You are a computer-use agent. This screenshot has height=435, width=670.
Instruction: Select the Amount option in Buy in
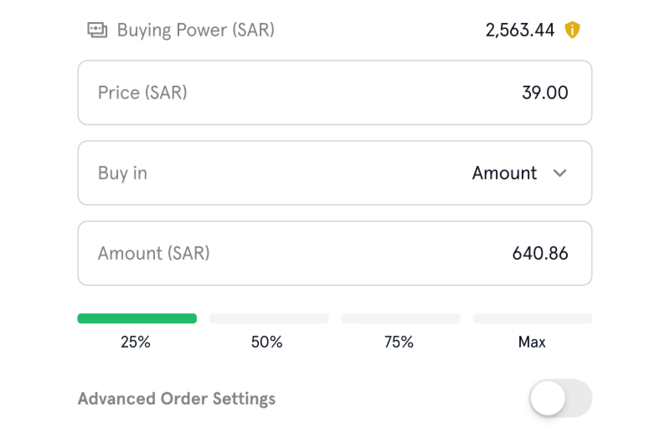[x=505, y=173]
